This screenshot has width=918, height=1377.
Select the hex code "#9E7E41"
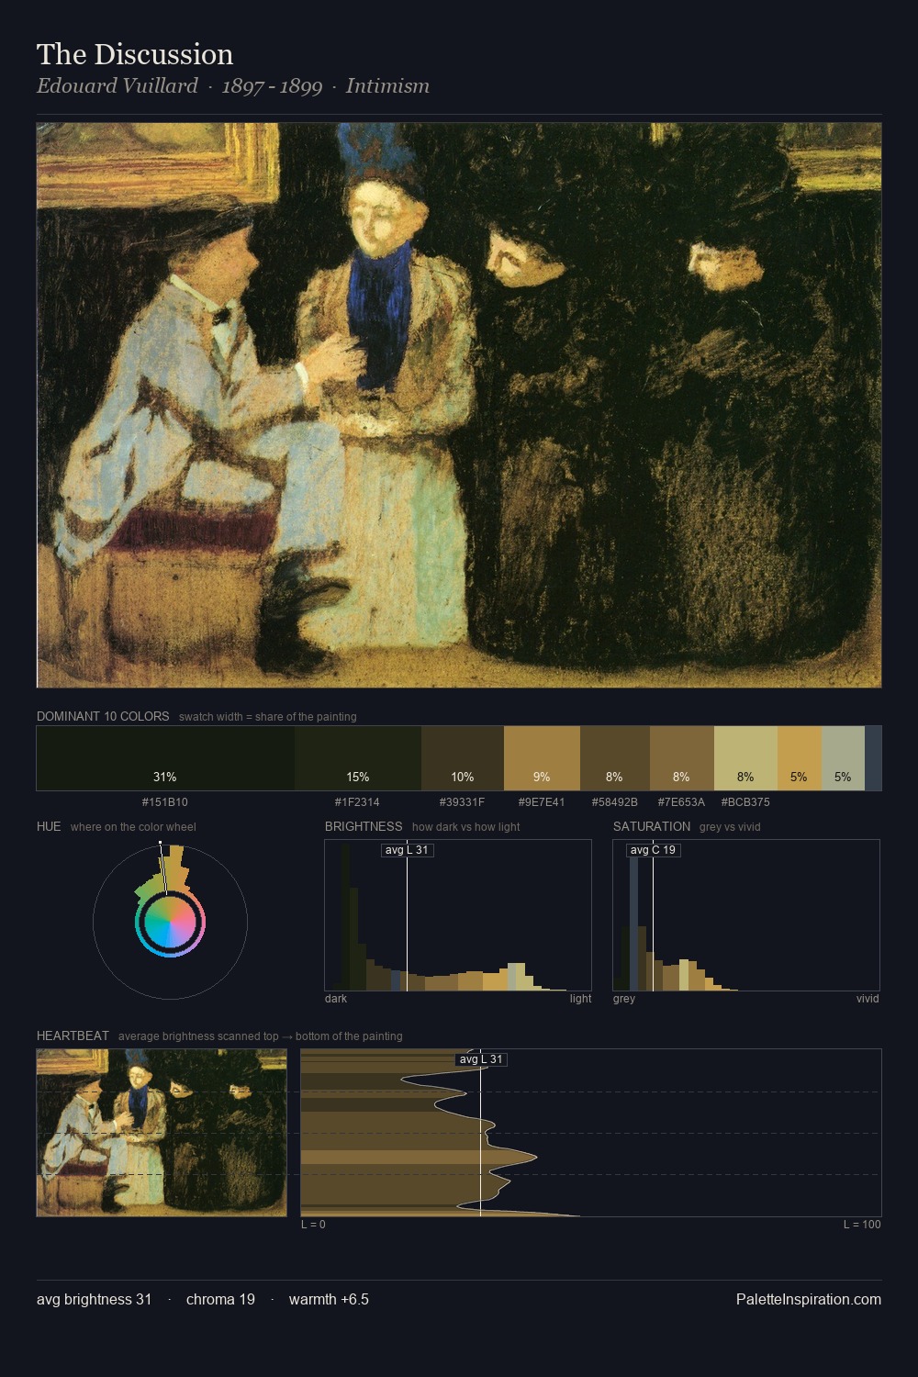(542, 801)
